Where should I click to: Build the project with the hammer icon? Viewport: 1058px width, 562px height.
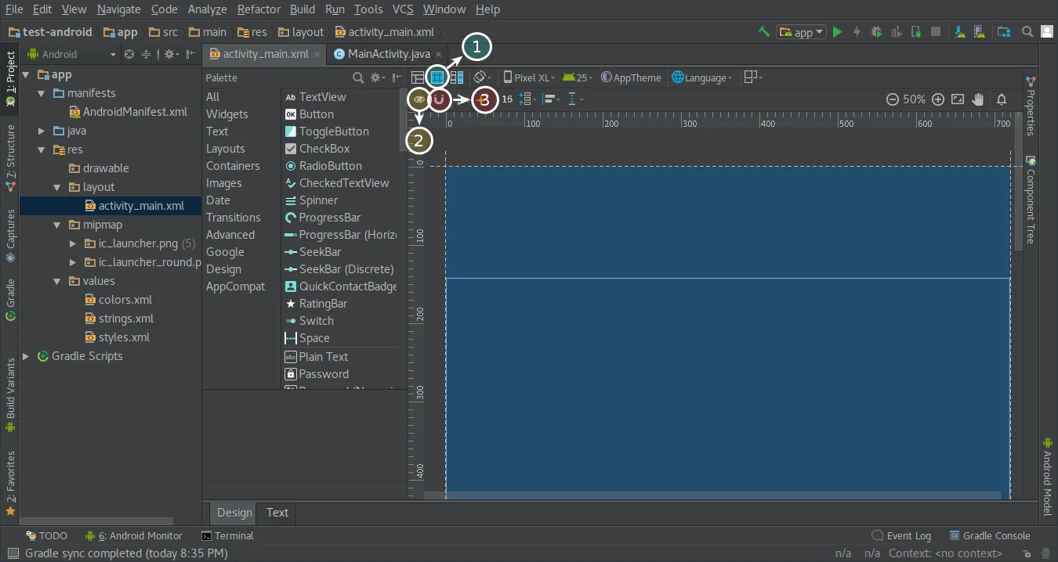coord(763,31)
